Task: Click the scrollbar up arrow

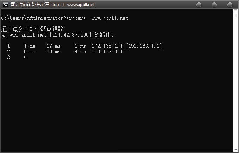Action: point(235,11)
